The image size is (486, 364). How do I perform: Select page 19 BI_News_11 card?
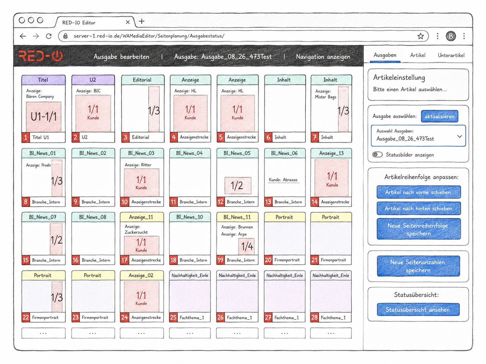click(237, 238)
